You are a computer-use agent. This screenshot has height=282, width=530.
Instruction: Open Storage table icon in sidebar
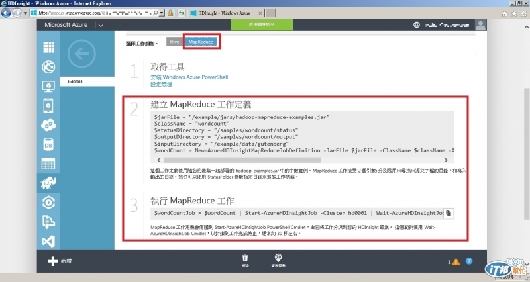(x=48, y=164)
